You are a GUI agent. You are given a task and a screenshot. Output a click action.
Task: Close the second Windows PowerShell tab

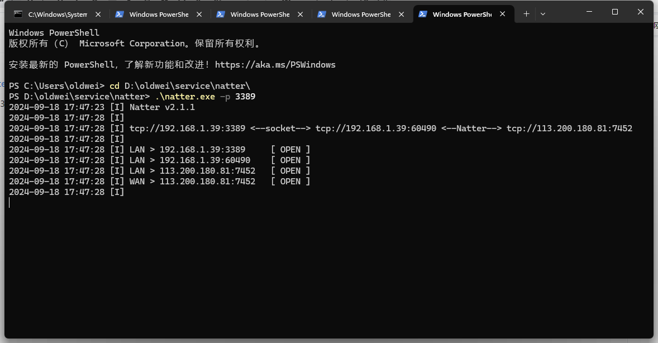(301, 15)
